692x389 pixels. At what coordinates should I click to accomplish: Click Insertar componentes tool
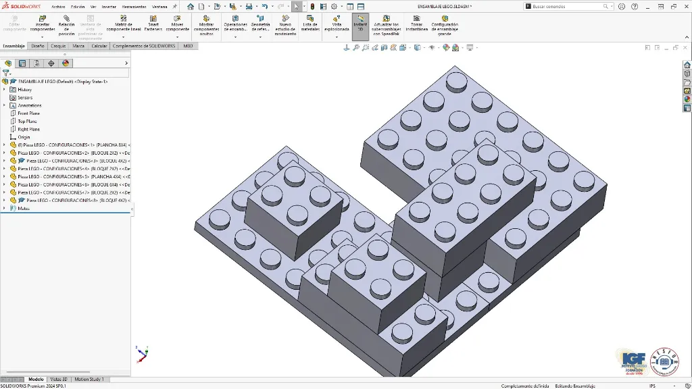click(43, 24)
